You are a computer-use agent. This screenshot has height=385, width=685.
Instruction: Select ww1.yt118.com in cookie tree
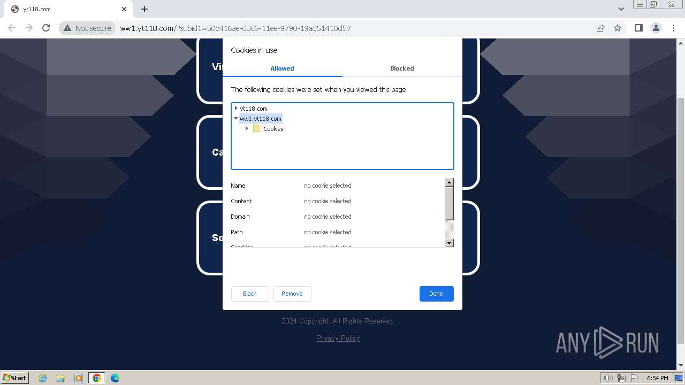pos(261,119)
